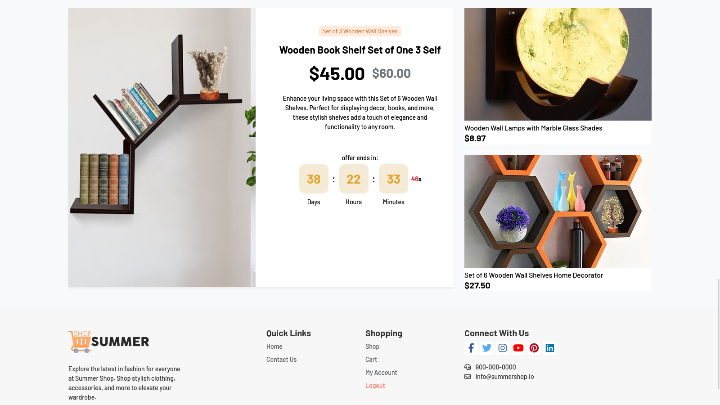
Task: Click the email envelope icon
Action: coord(468,377)
